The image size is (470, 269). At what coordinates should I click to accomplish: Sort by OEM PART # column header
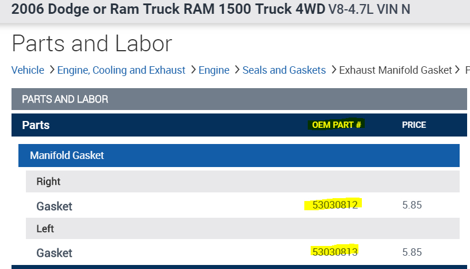tap(337, 125)
